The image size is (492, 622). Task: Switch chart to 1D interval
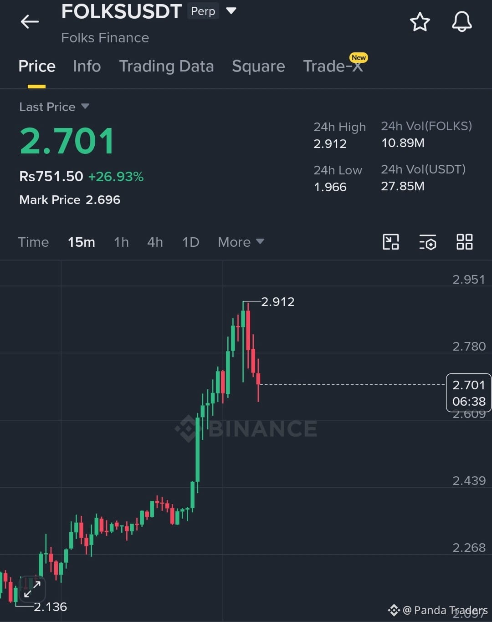point(190,242)
